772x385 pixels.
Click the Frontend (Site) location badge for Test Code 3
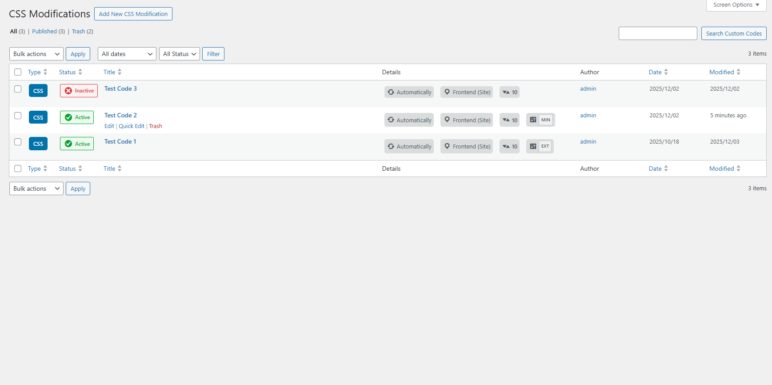point(467,92)
